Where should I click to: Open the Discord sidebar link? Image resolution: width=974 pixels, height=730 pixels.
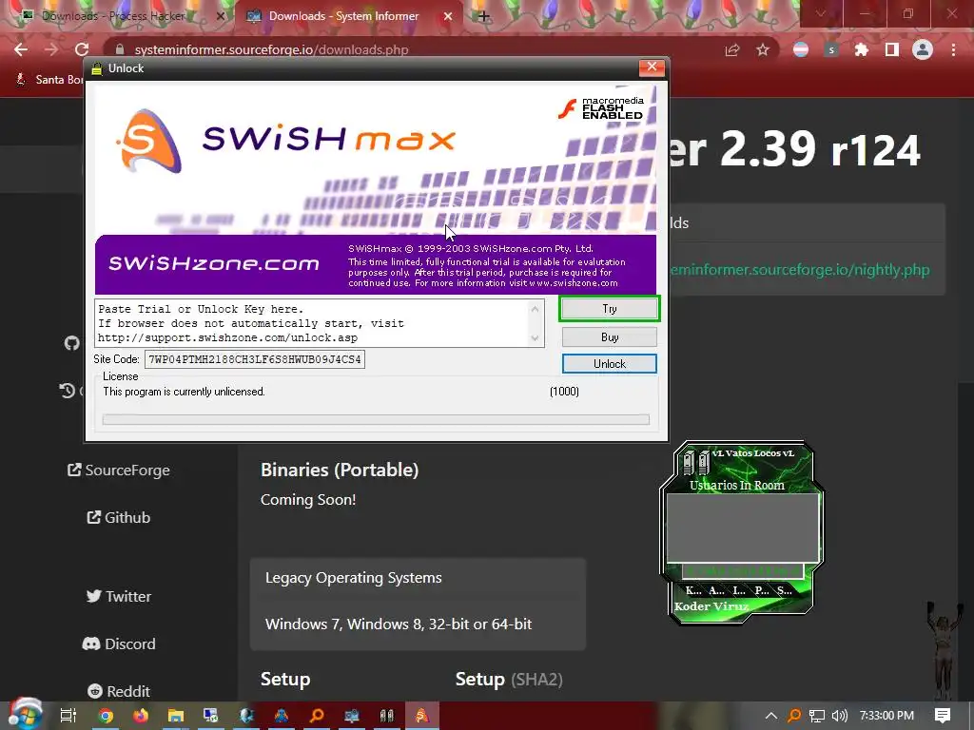(x=119, y=644)
